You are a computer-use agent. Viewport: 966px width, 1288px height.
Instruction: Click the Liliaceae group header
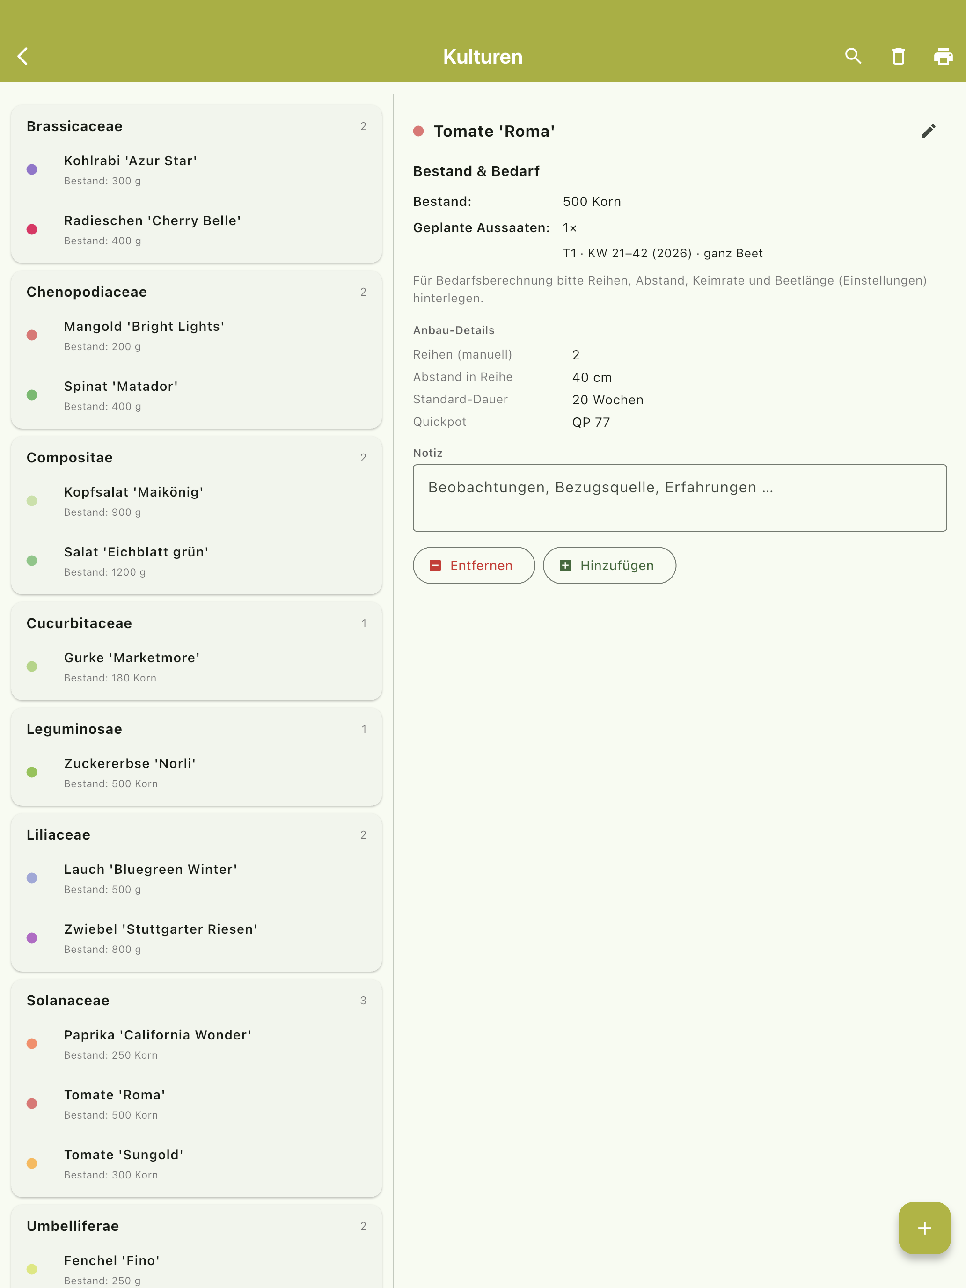[x=197, y=834]
